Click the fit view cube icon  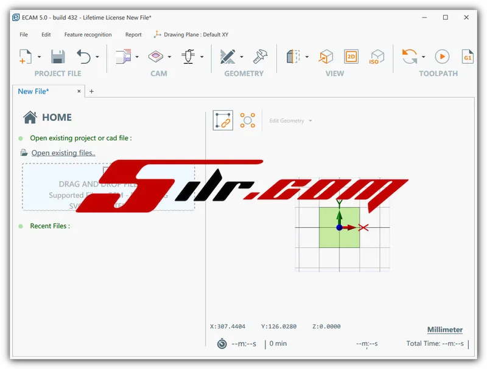point(326,57)
